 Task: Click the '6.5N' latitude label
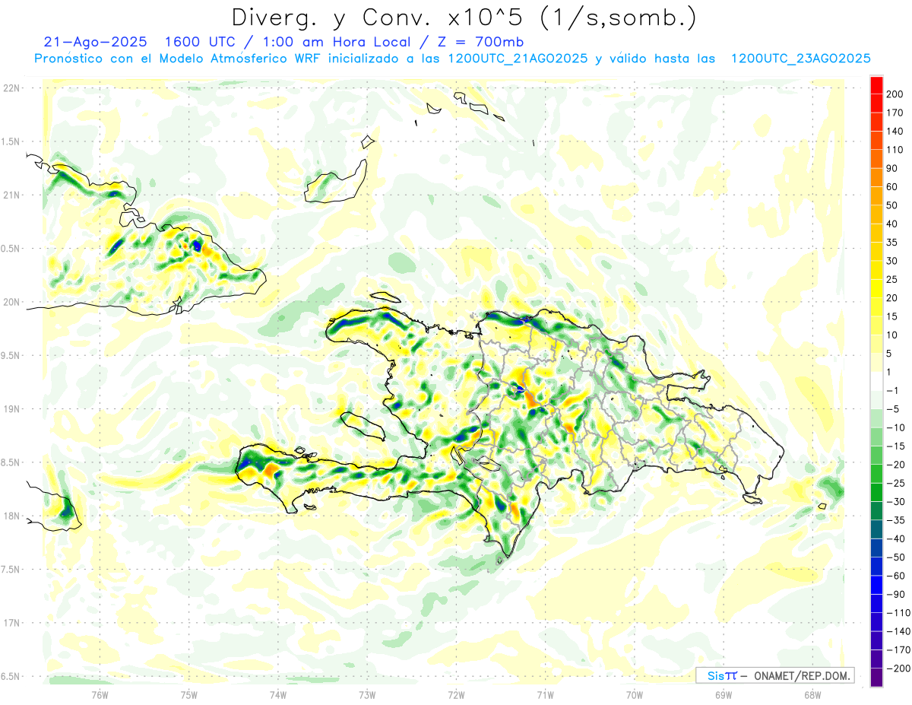point(11,677)
